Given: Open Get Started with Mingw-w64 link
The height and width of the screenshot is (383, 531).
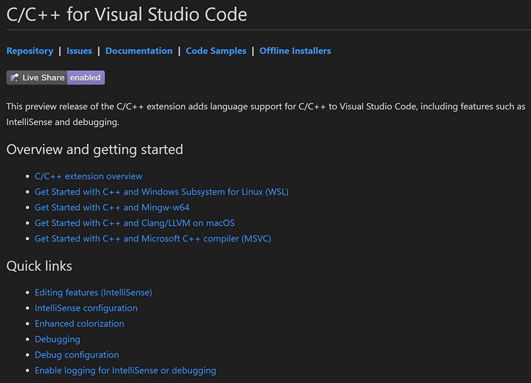Looking at the screenshot, I should 112,207.
